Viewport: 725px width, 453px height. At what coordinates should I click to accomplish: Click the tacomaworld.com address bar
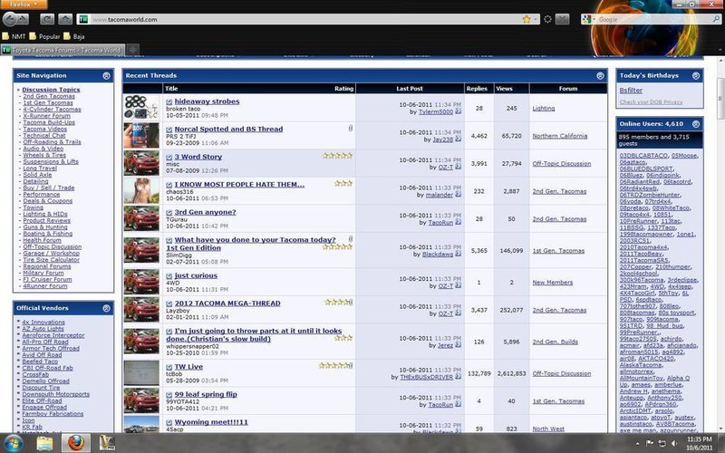305,19
